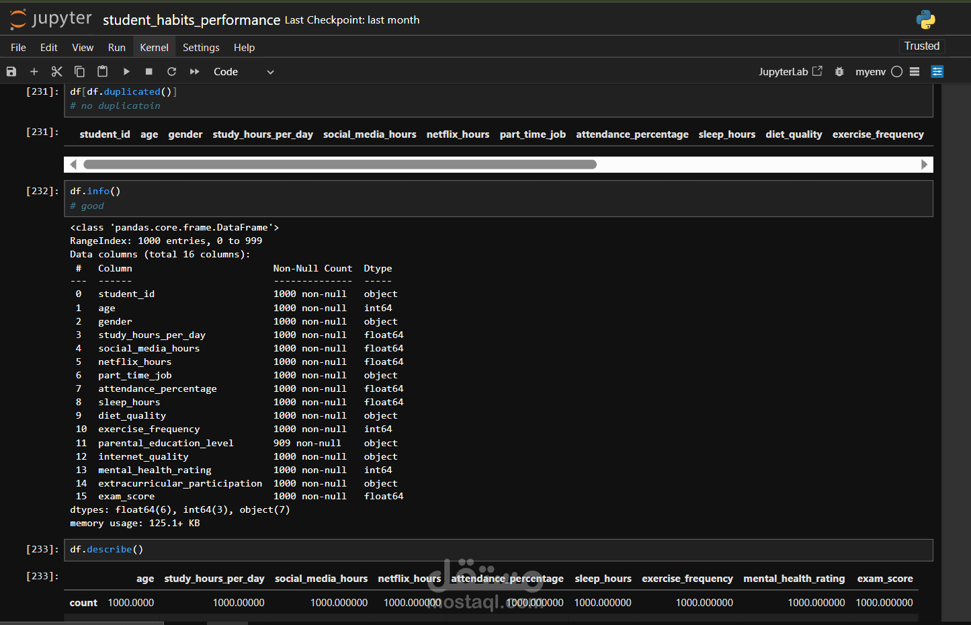Click the parental_education_level row in the info output

click(x=237, y=443)
